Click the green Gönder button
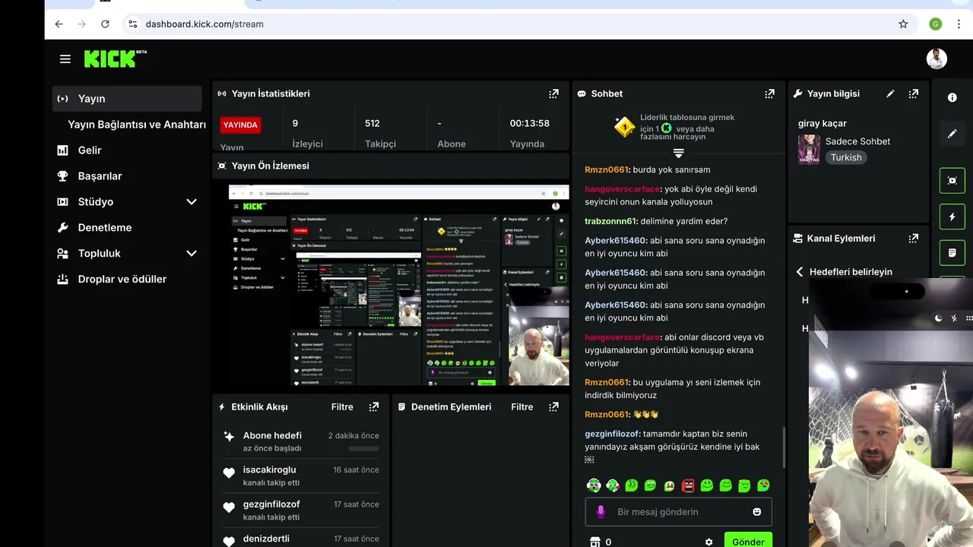 coord(748,541)
